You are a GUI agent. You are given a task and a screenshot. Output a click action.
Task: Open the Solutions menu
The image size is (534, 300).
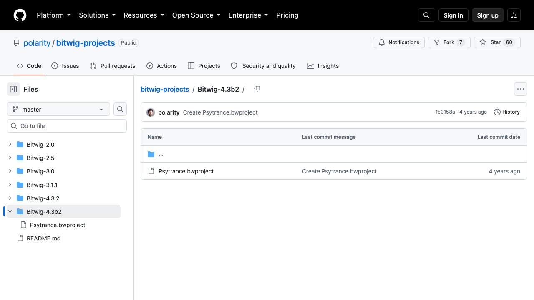point(97,15)
